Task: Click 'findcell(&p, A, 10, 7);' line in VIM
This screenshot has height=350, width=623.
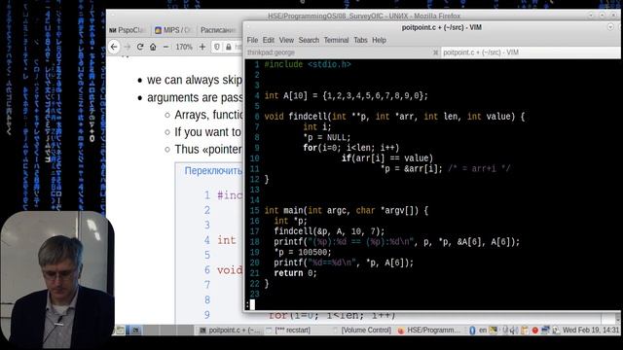Action: click(329, 231)
